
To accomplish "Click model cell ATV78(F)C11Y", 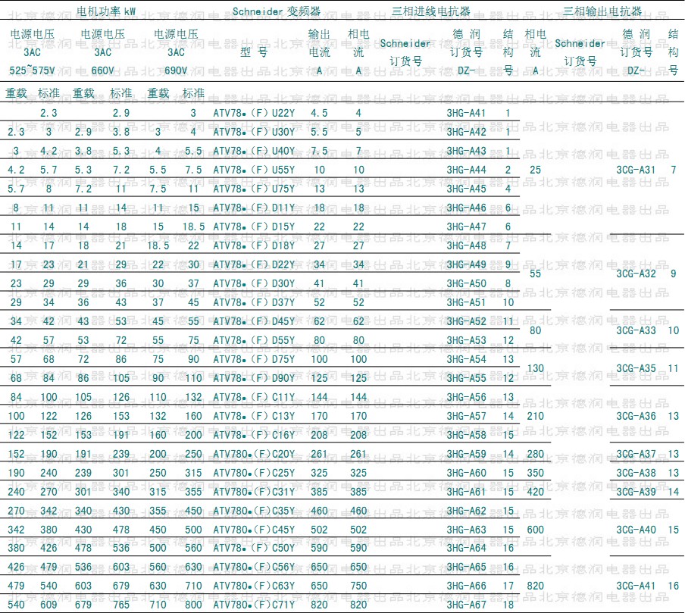I will pos(254,397).
